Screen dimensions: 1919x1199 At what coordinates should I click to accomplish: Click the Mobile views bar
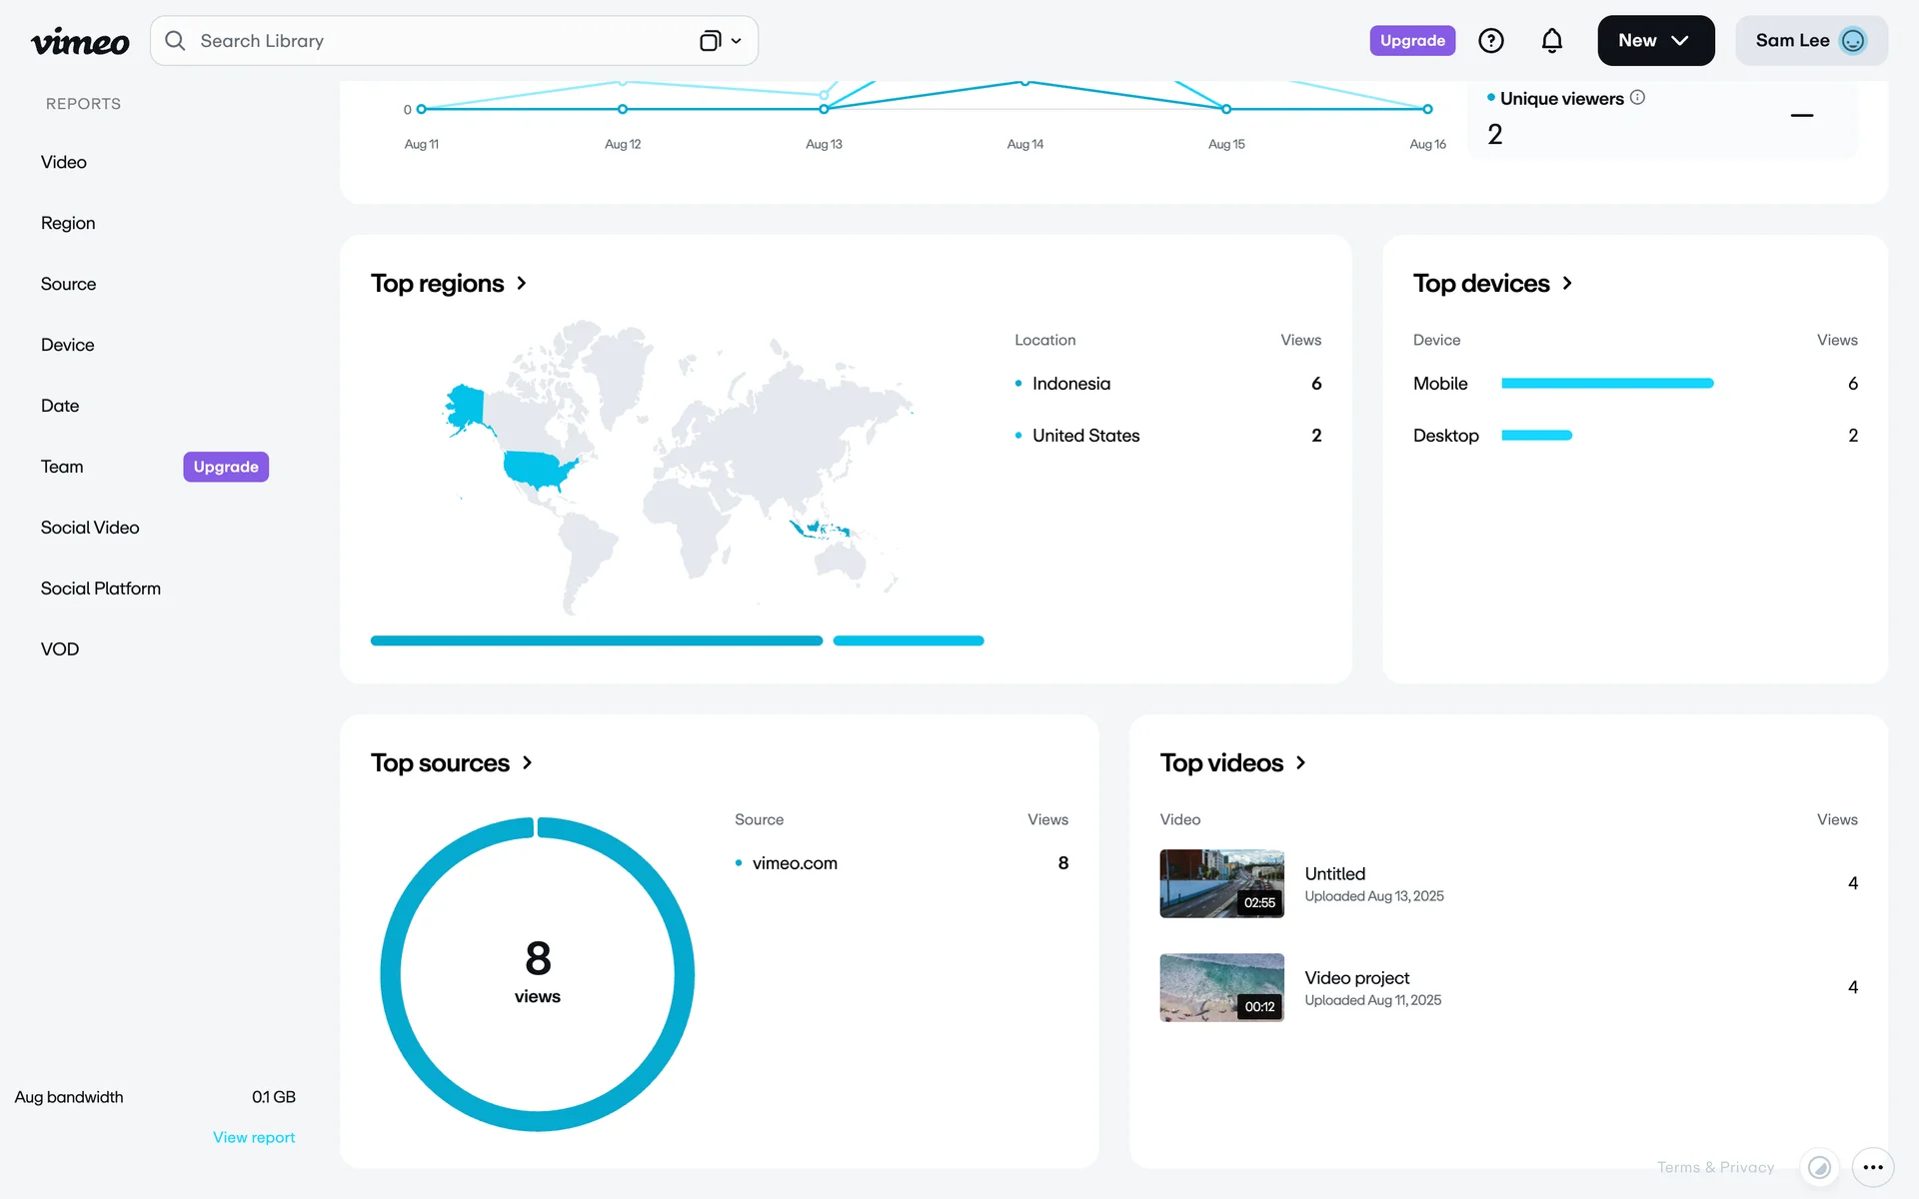tap(1607, 384)
